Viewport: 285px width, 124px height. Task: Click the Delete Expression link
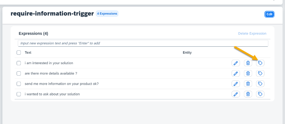coord(252,34)
